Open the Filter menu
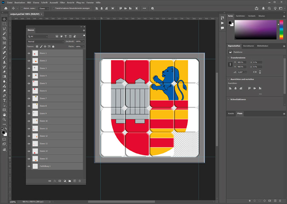This screenshot has height=204, width=287. click(62, 2)
